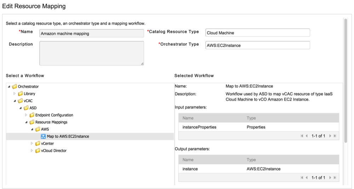Screen dimensions: 354x189
Task: Expand the vCenter tree node
Action: tap(32, 143)
